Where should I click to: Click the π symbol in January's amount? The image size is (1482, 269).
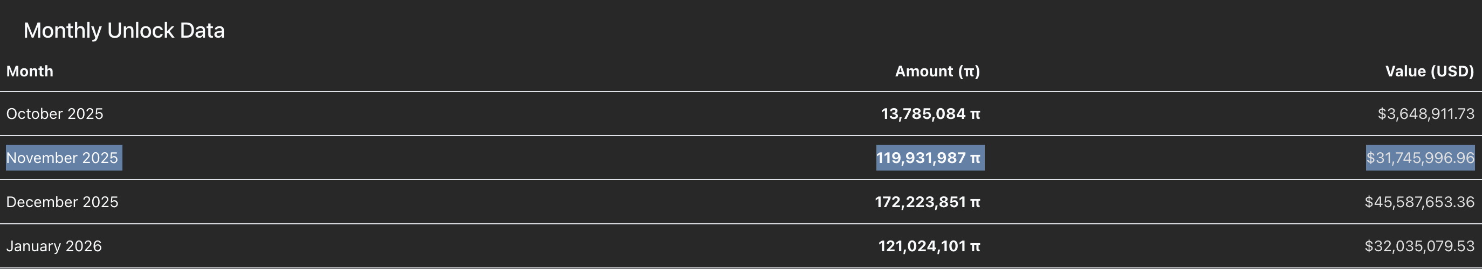pos(975,246)
